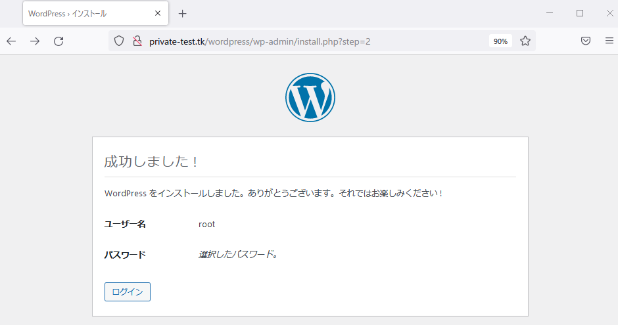Click the WordPress logo
Screen dimensions: 618x325
click(x=310, y=98)
